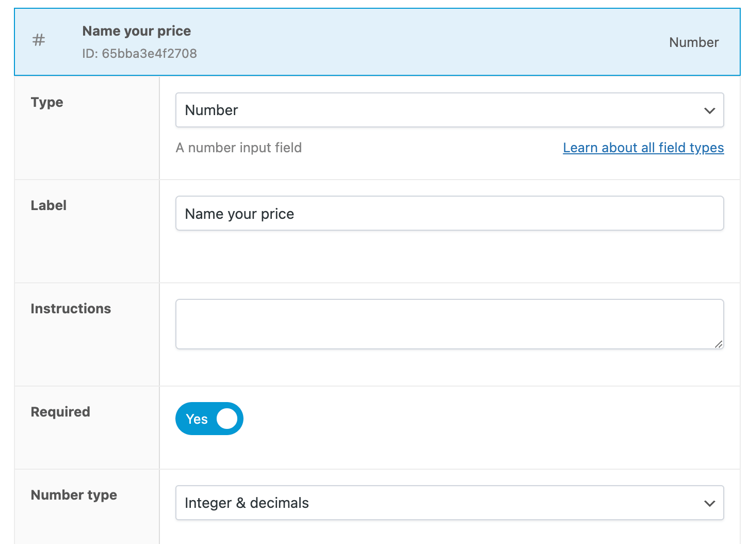The height and width of the screenshot is (544, 749).
Task: Focus the Instructions text area
Action: click(x=449, y=324)
